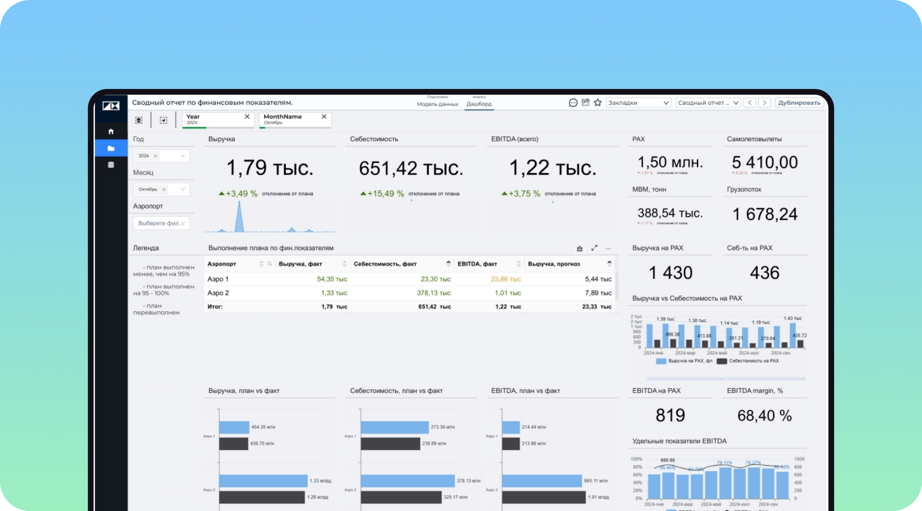This screenshot has width=922, height=511.
Task: Go to next sheet arrow button
Action: [x=765, y=103]
